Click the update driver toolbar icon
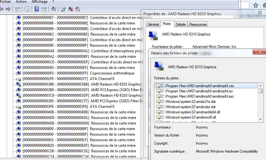 [63, 9]
